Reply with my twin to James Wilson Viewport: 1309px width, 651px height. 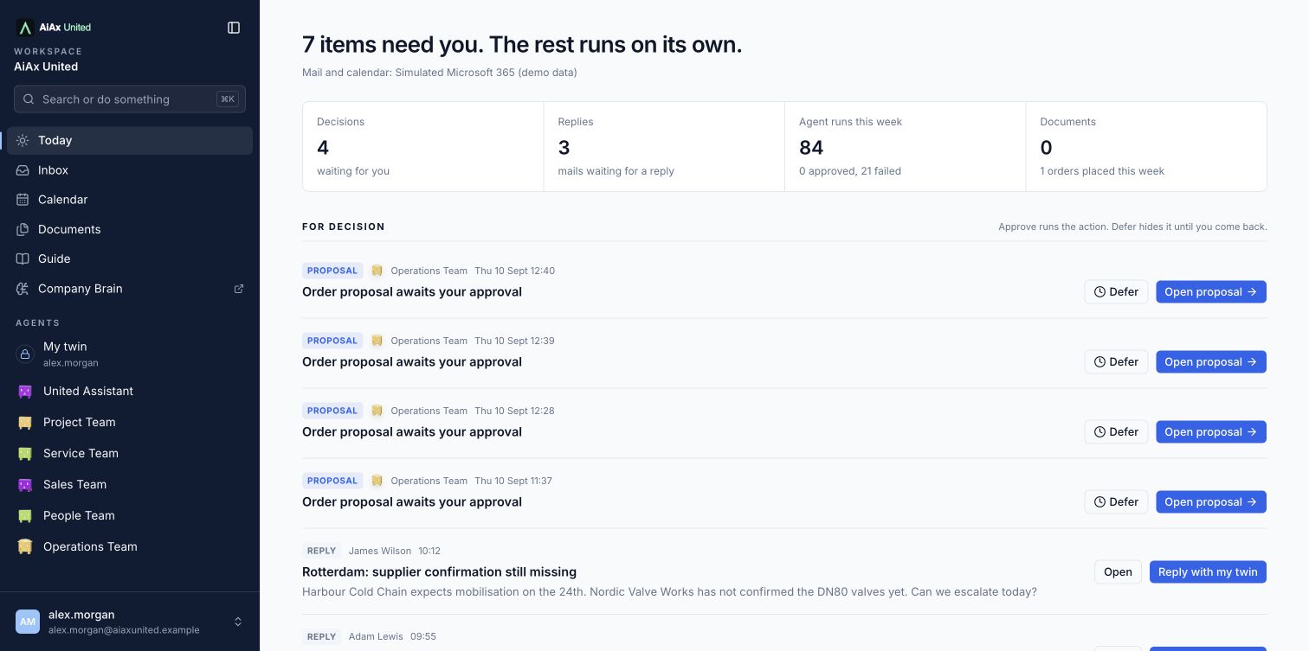click(1208, 572)
